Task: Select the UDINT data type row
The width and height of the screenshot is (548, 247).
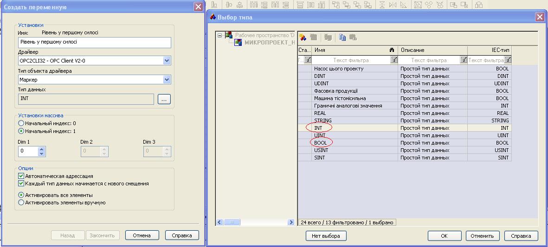Action: click(405, 83)
